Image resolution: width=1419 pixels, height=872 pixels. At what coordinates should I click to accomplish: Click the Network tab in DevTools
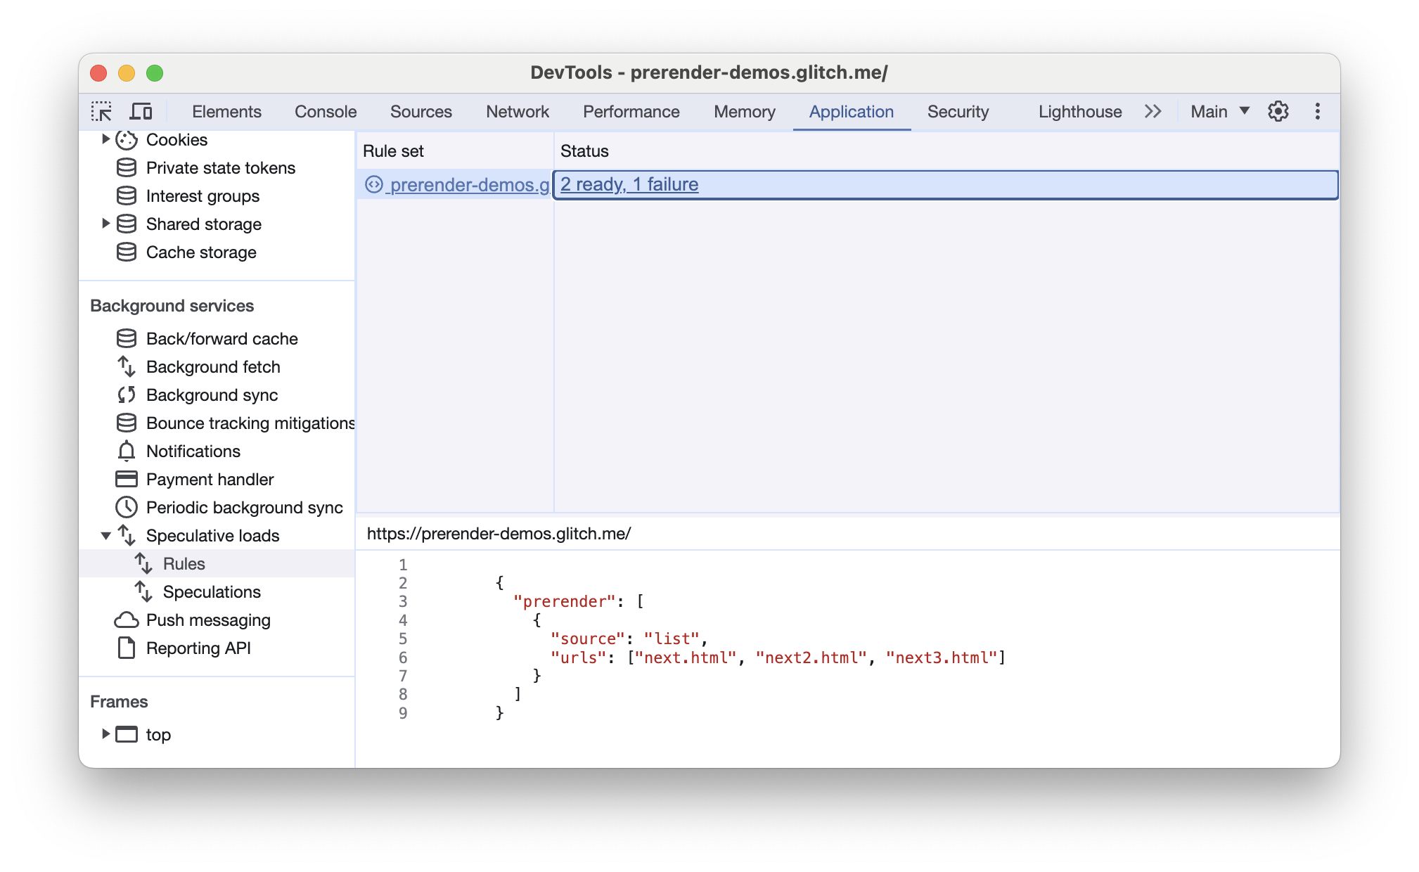click(517, 112)
